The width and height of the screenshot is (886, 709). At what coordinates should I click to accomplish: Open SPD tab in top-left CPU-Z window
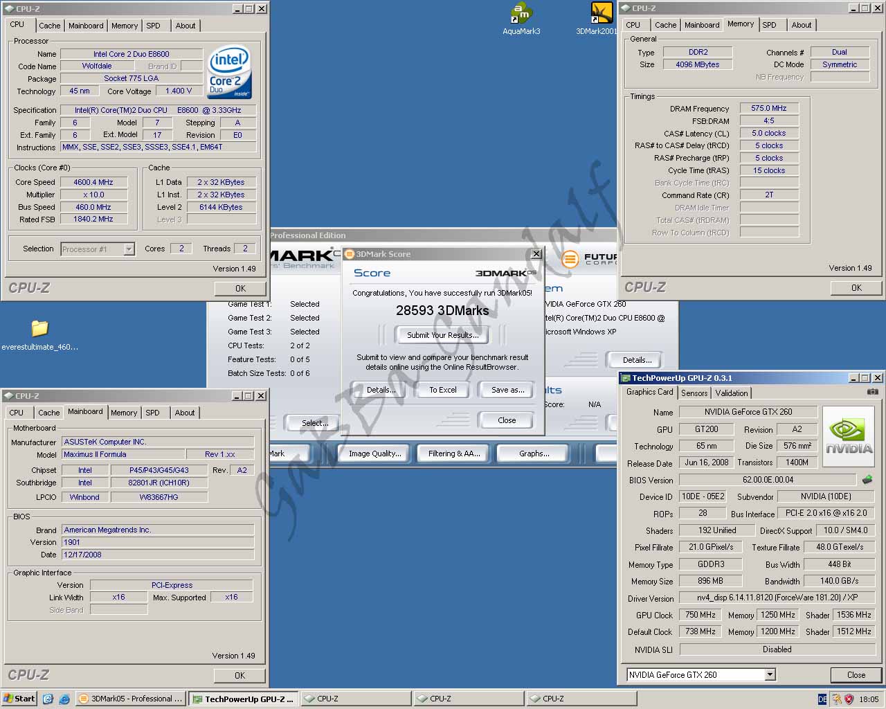tap(153, 26)
